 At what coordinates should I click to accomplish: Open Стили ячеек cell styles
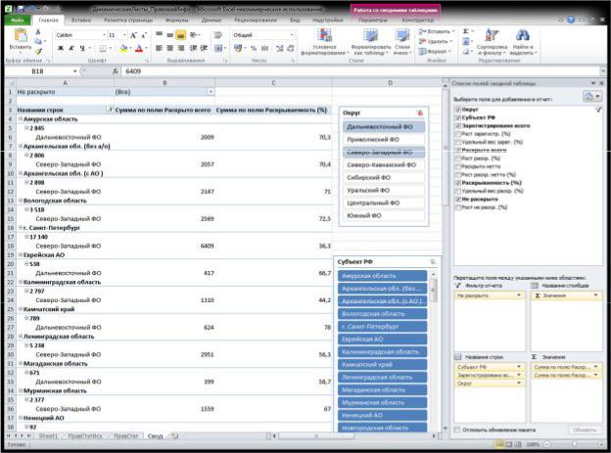[401, 42]
